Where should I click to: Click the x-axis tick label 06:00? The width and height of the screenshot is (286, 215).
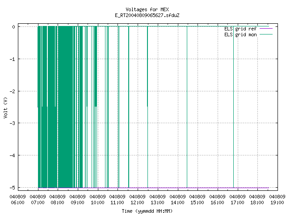tap(18, 202)
